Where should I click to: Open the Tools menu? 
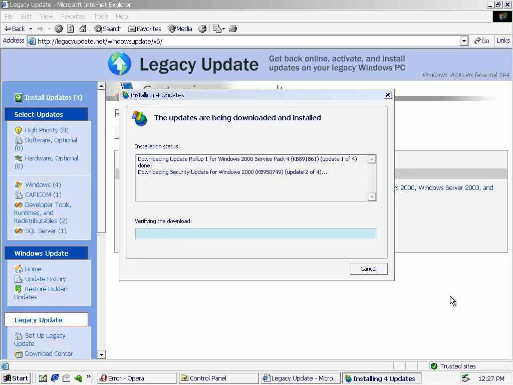click(101, 17)
